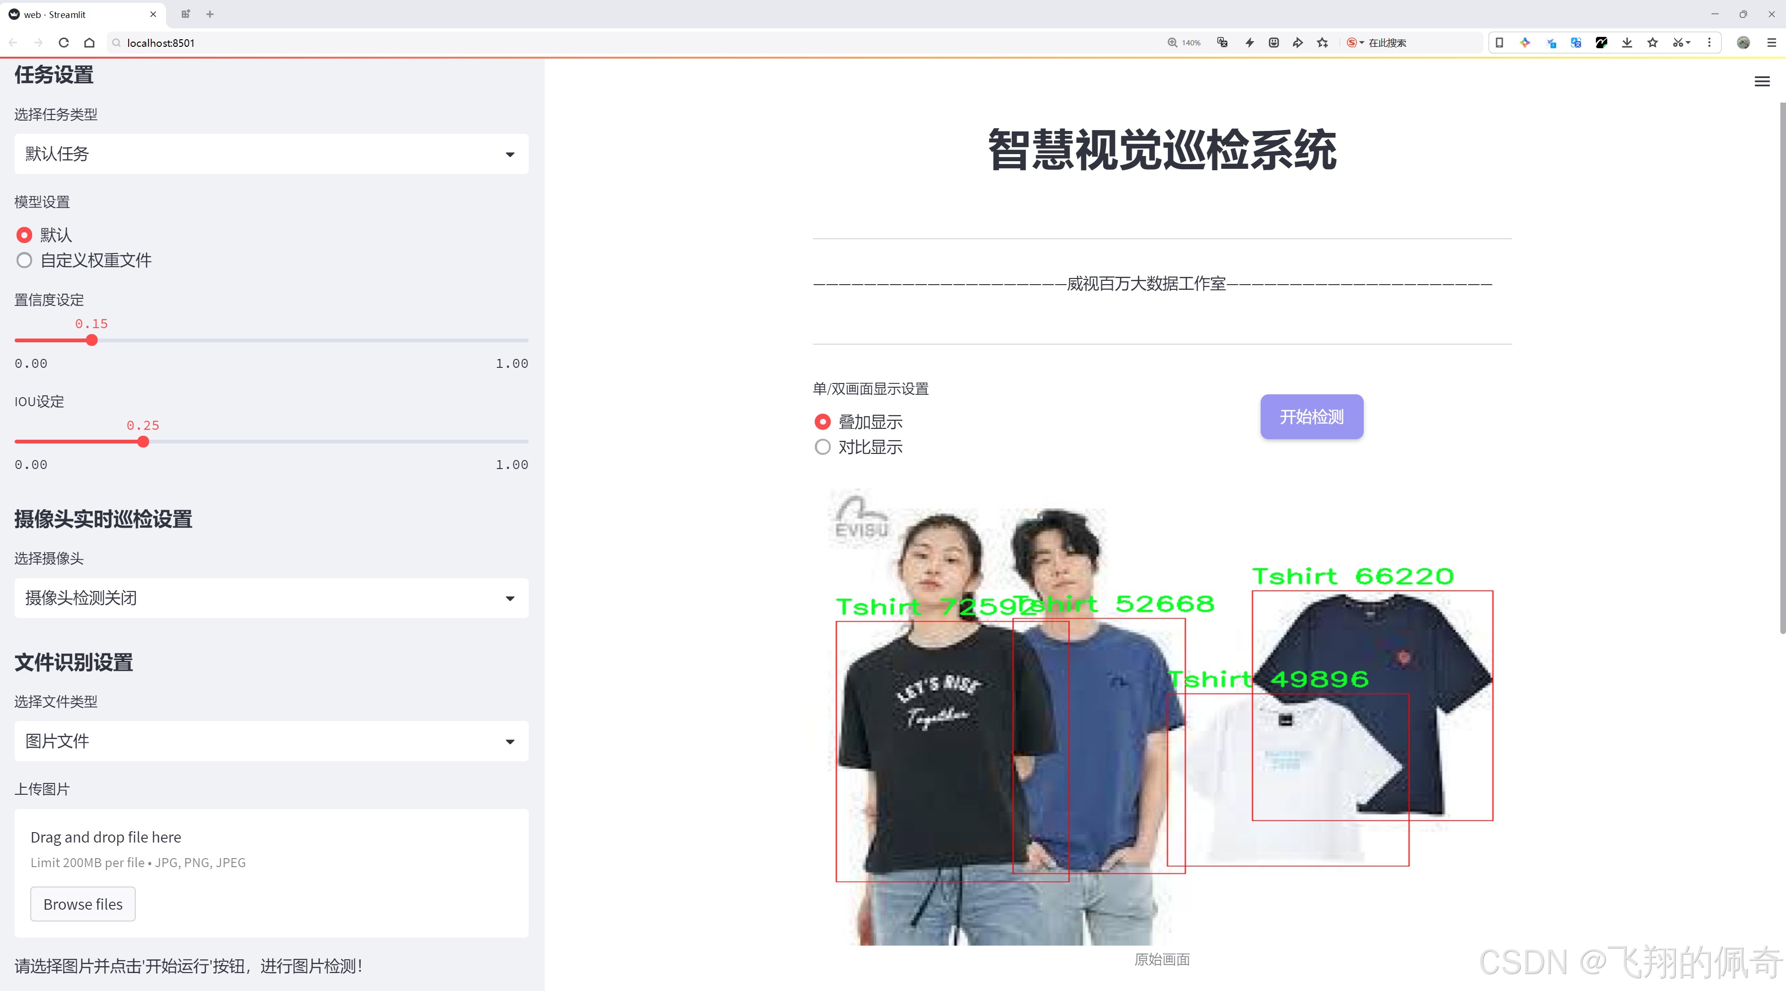Open the browser profile avatar

click(1743, 42)
